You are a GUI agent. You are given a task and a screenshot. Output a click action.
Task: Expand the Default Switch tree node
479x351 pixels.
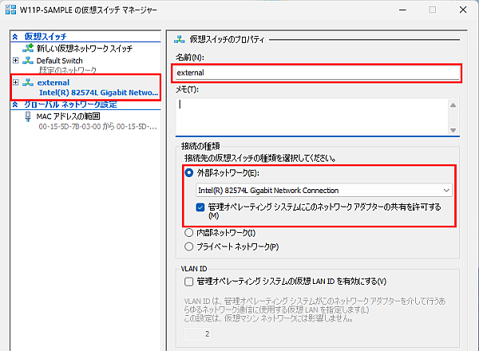(16, 61)
